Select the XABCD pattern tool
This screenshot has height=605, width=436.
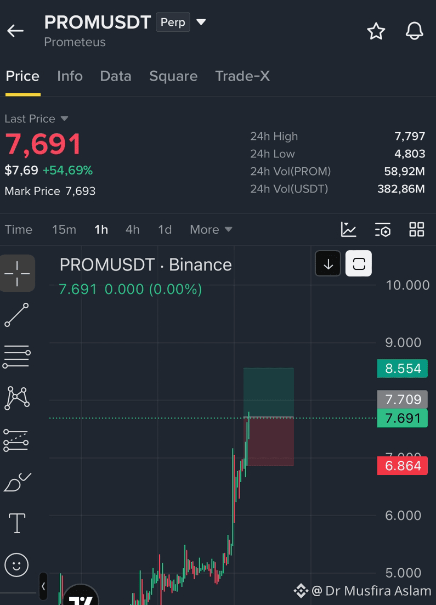point(17,398)
